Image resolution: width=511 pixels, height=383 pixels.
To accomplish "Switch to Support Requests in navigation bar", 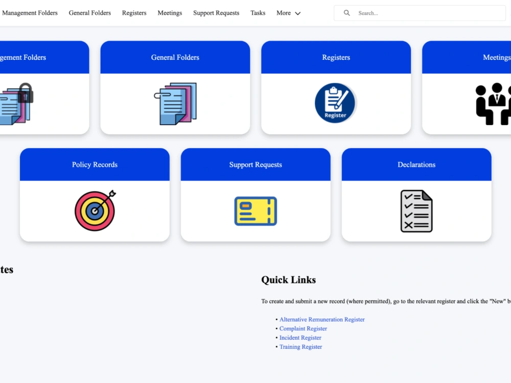I will 216,13.
